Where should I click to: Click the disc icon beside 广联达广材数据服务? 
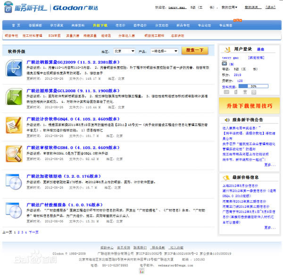pos(14,210)
